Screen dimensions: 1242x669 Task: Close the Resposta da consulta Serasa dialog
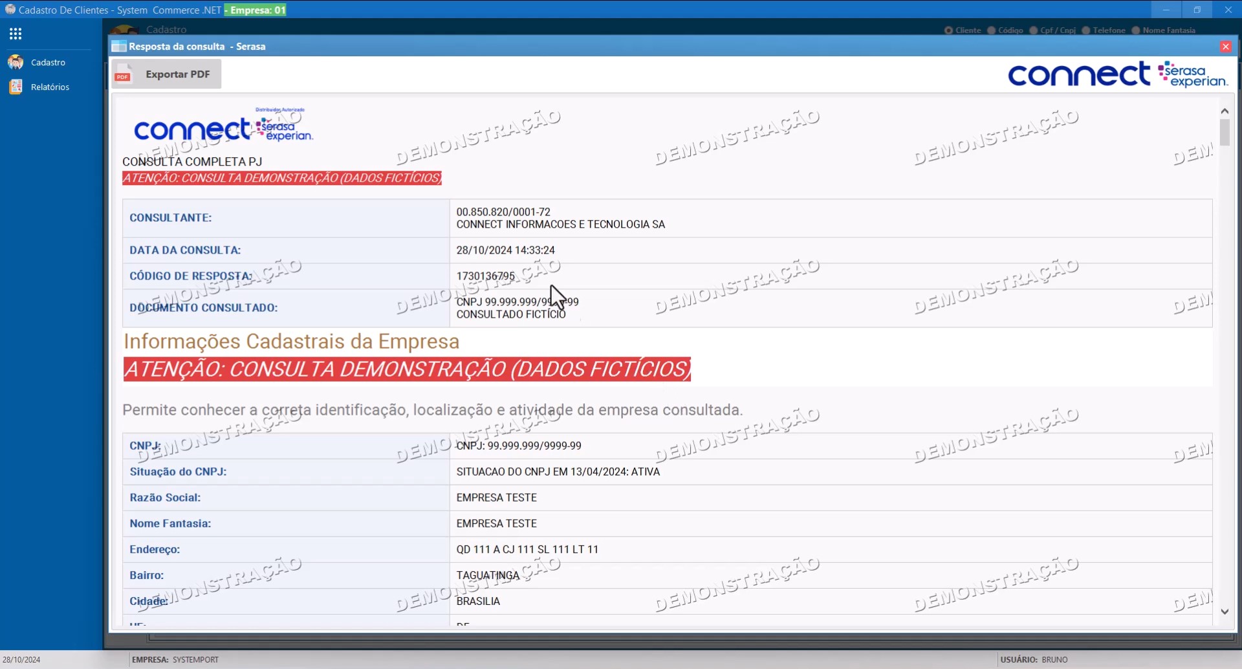(1225, 47)
